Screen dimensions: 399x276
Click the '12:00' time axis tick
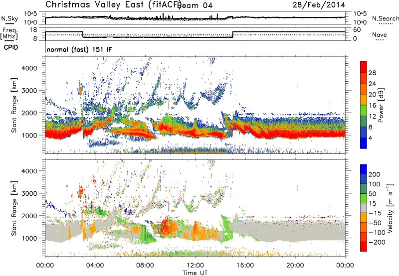point(195,266)
